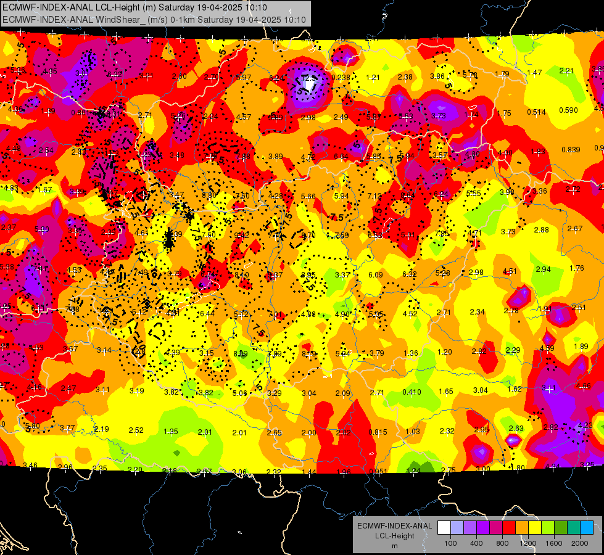The width and height of the screenshot is (604, 555).
Task: Click the wind shear value "2.21"
Action: click(x=566, y=70)
